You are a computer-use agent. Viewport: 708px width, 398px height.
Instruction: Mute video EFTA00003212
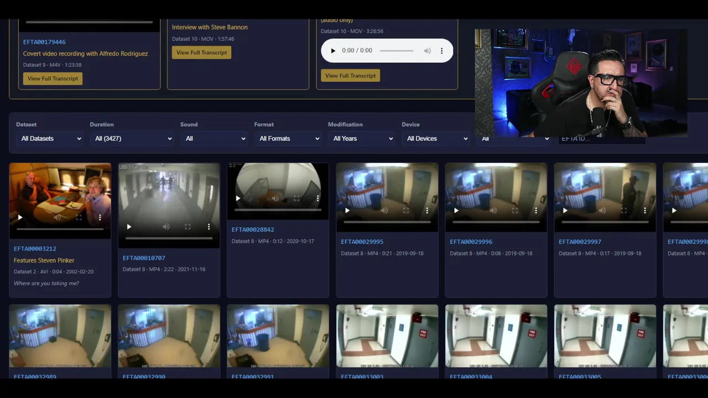(x=57, y=217)
